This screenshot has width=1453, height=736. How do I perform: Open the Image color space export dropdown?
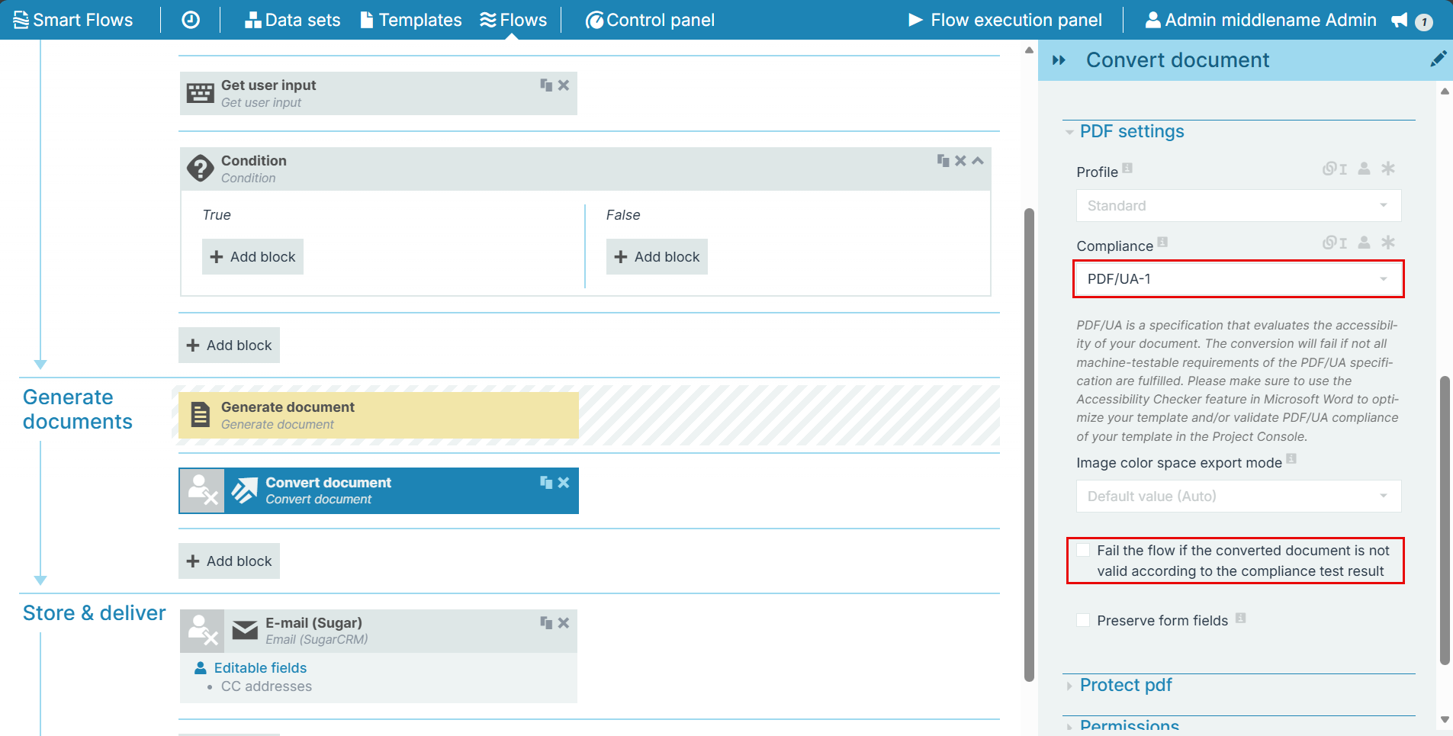click(1238, 497)
